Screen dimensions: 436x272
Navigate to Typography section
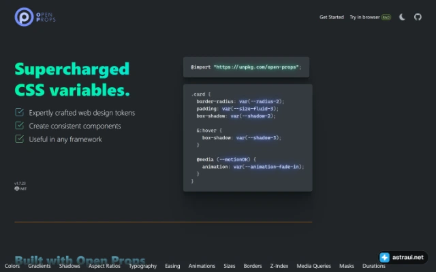click(142, 266)
